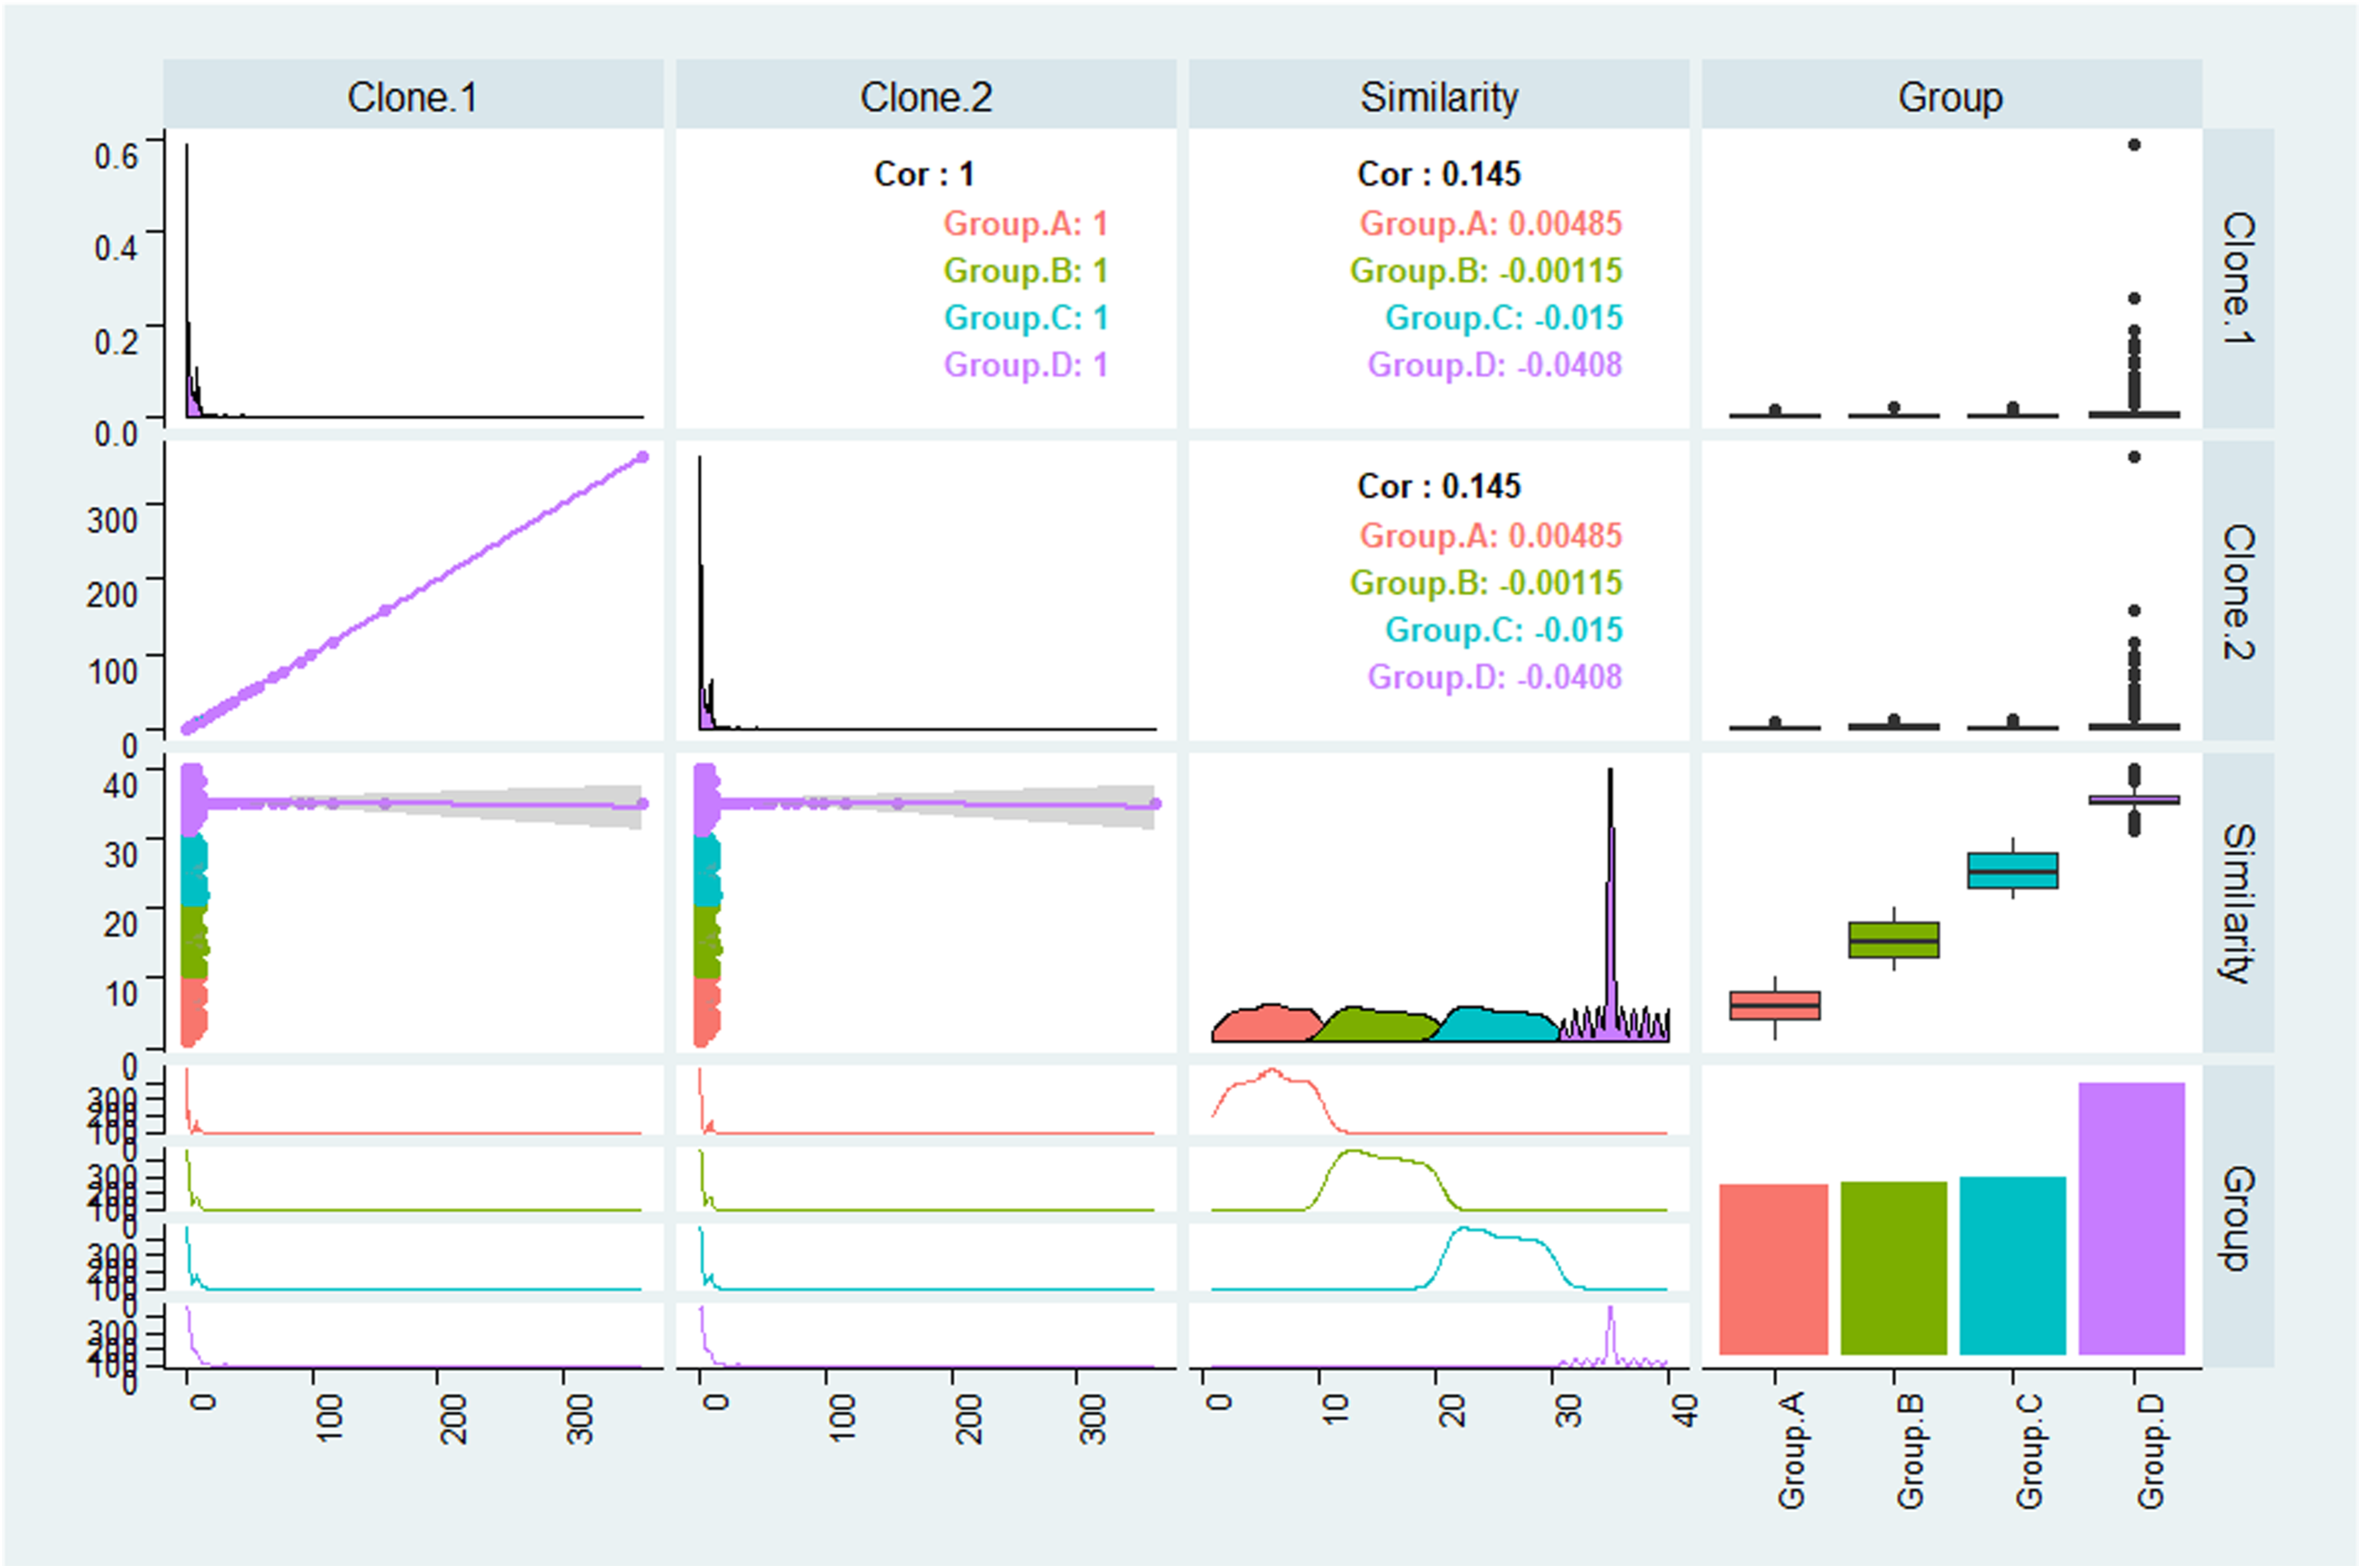Click the red Group.A Similarity boxplot
This screenshot has width=2361, height=1568.
[x=1775, y=1005]
